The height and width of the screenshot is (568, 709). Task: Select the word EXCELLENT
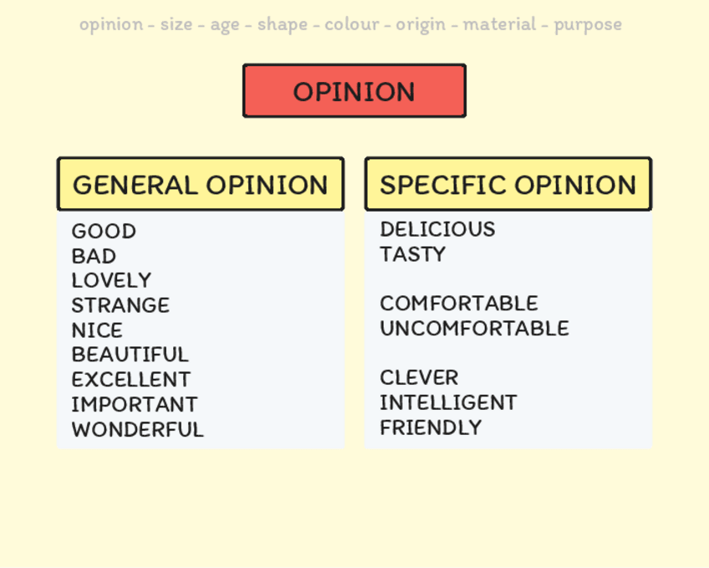pyautogui.click(x=130, y=380)
